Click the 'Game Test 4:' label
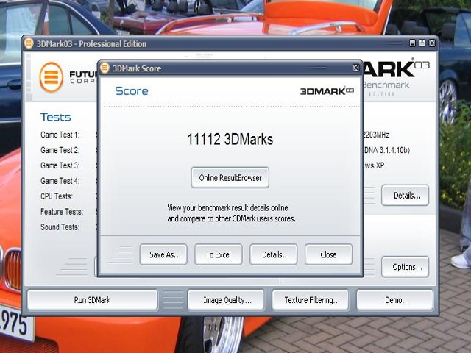The height and width of the screenshot is (353, 471). 60,181
